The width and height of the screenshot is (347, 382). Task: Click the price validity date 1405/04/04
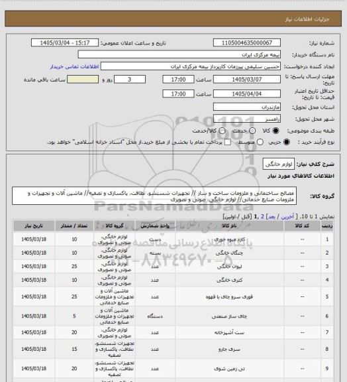point(247,94)
